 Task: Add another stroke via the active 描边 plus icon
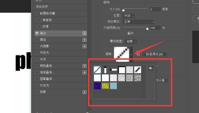(x=84, y=33)
